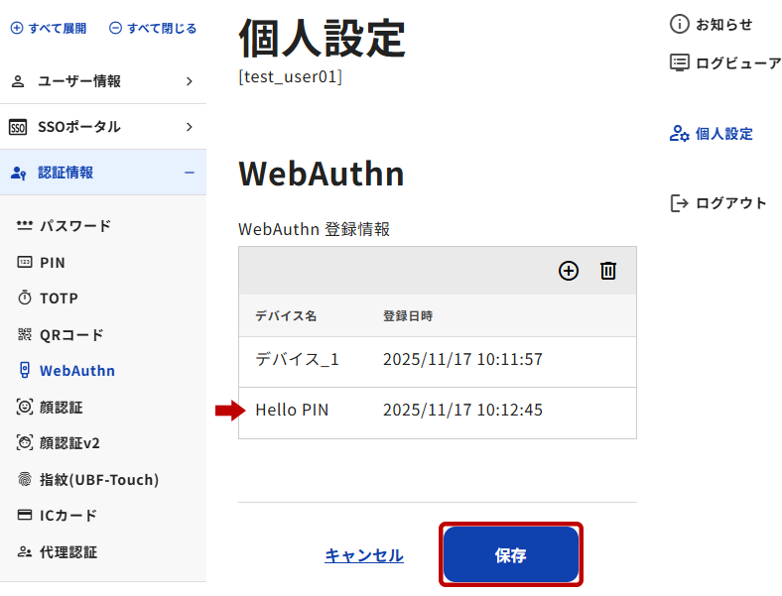Open the TOTP settings item
The image size is (782, 596).
click(x=59, y=298)
